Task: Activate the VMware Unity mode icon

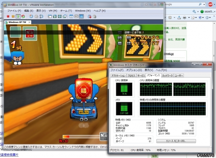Action: 64,17
